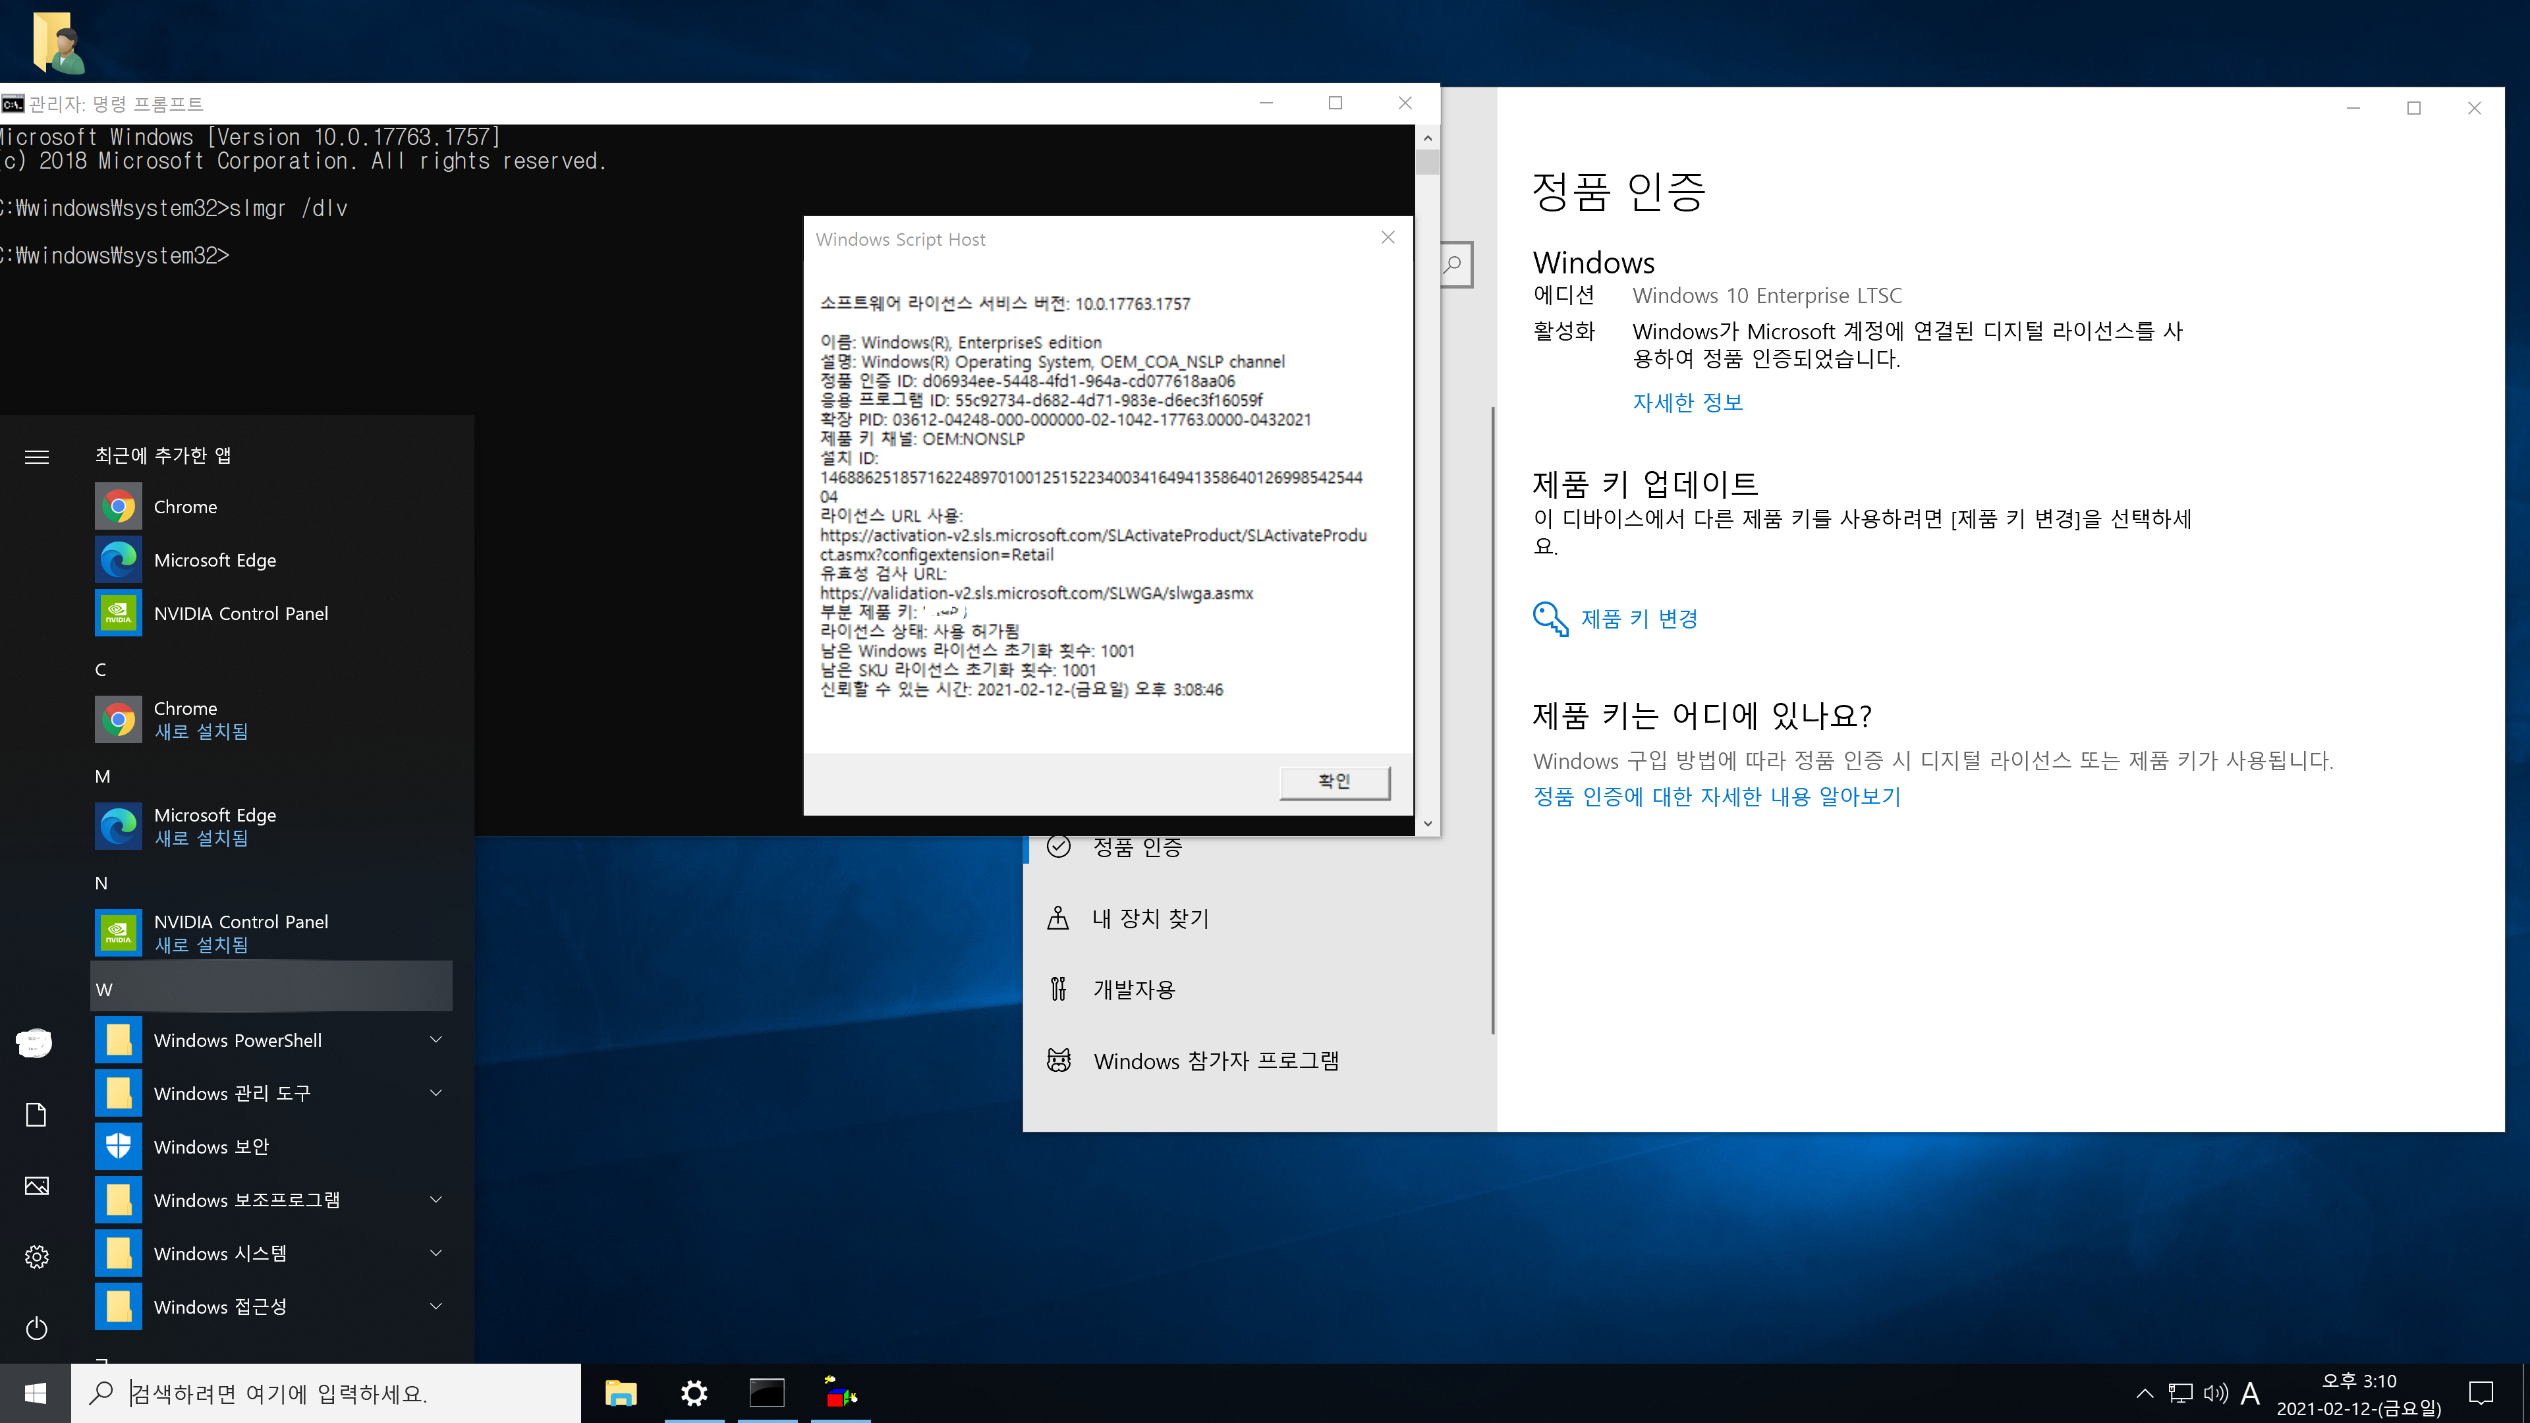The height and width of the screenshot is (1423, 2530).
Task: Open the desktop user folder icon
Action: [59, 42]
